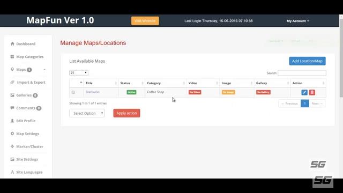Open the Starbucks title link
Image resolution: width=343 pixels, height=193 pixels.
coord(93,92)
